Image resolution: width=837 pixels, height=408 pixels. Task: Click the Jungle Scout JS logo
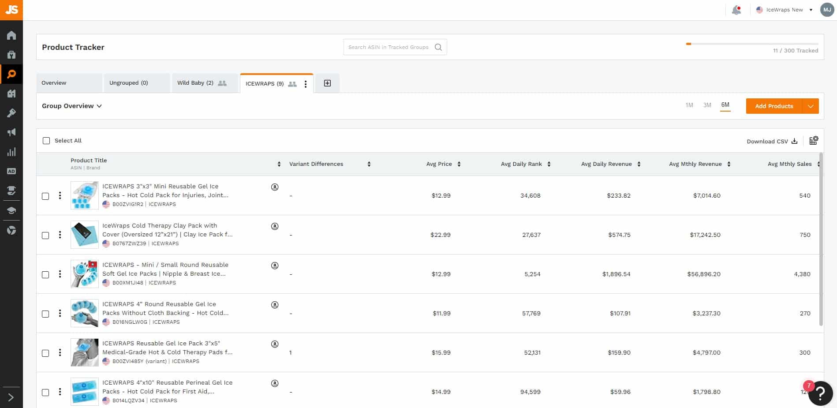[11, 10]
